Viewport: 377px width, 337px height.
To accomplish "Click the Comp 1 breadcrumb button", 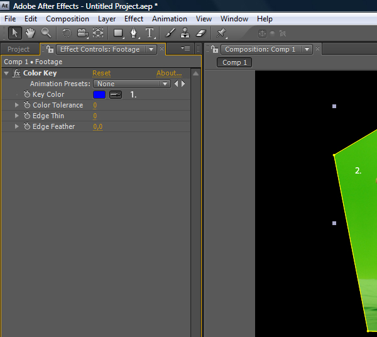I will coord(234,62).
